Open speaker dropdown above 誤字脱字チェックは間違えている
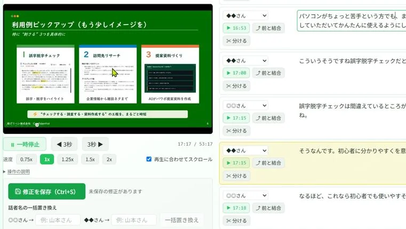This screenshot has height=229, width=406. [245, 106]
